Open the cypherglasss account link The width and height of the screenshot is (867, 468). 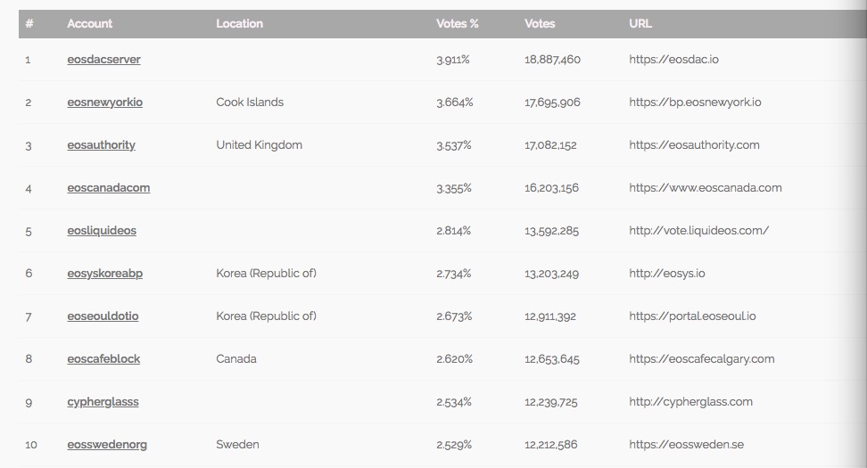[103, 402]
